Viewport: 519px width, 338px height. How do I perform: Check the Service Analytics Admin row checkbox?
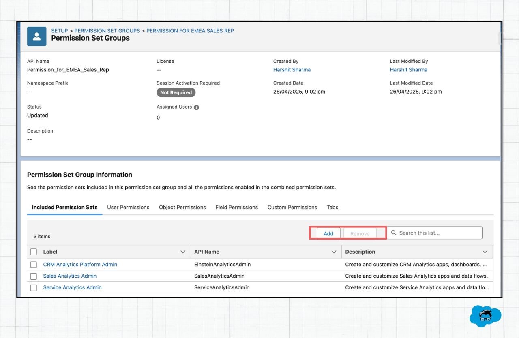click(x=34, y=287)
